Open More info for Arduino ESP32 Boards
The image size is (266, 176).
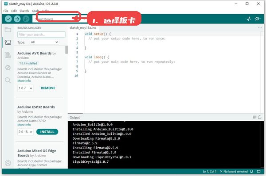click(24, 125)
